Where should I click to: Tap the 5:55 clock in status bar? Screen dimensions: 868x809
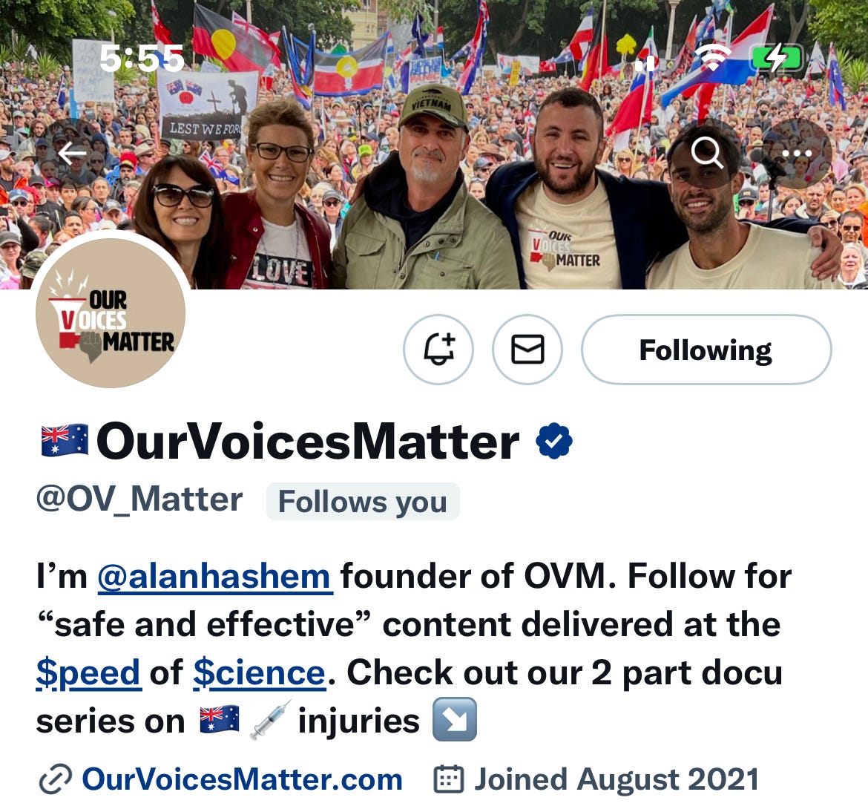tap(142, 59)
